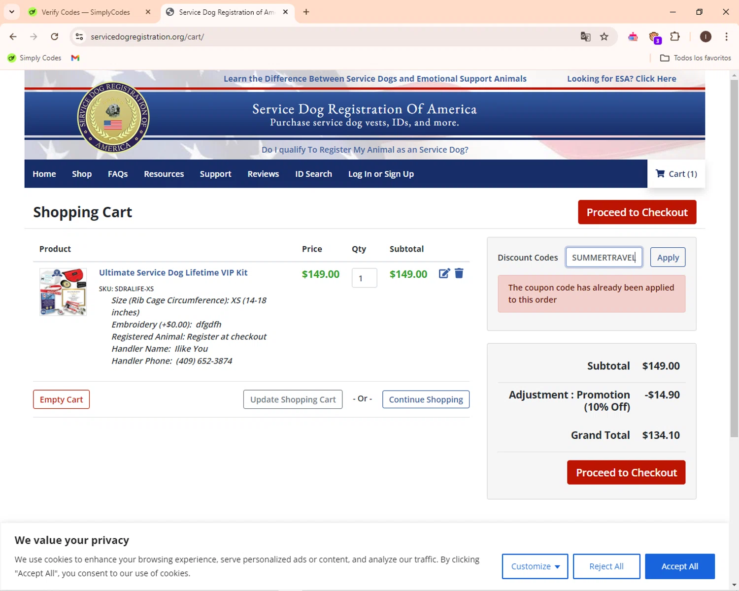Go back to the previous page
Viewport: 739px width, 591px height.
click(x=13, y=36)
